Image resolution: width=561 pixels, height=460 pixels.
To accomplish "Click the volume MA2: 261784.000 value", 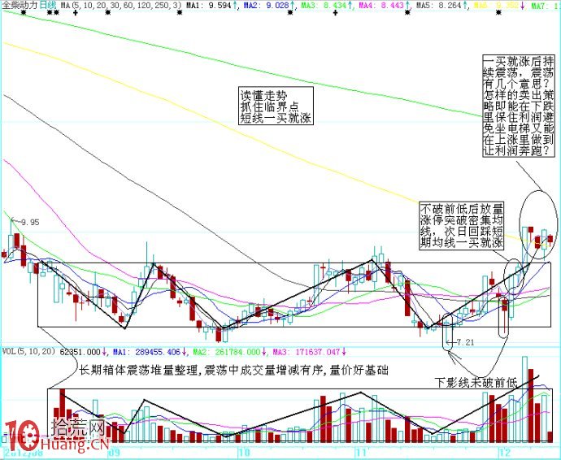I will point(227,352).
